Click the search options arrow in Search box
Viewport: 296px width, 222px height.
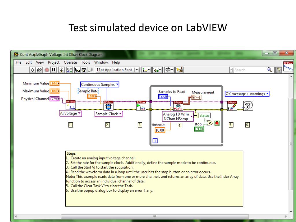click(232, 70)
